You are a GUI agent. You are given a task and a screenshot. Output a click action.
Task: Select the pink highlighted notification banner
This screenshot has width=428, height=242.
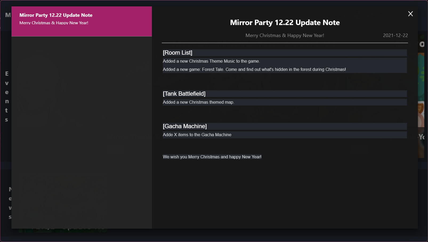click(82, 21)
